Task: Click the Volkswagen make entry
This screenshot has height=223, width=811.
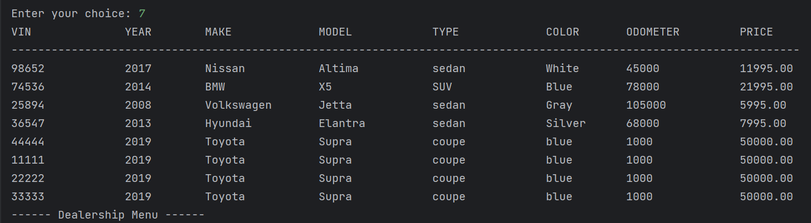Action: (238, 105)
